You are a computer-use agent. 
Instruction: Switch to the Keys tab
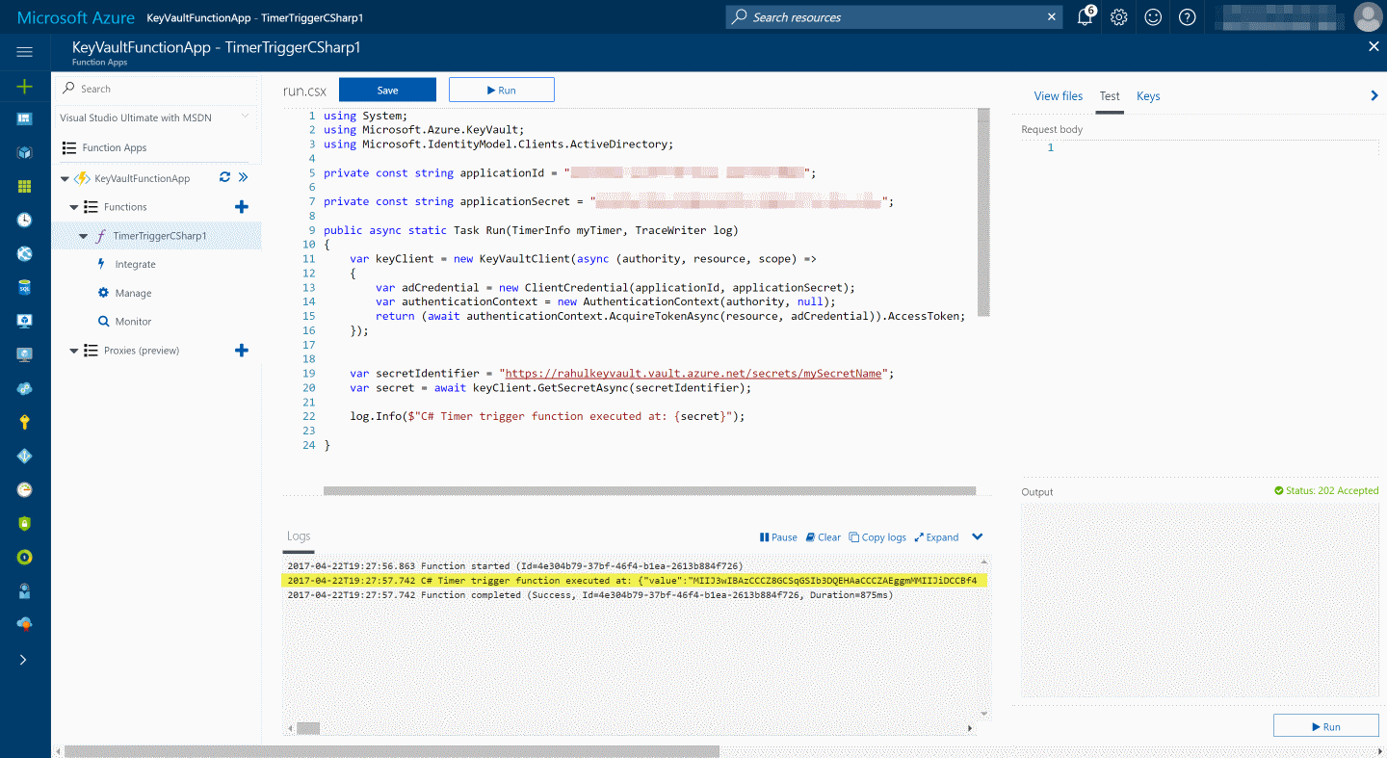coord(1148,96)
